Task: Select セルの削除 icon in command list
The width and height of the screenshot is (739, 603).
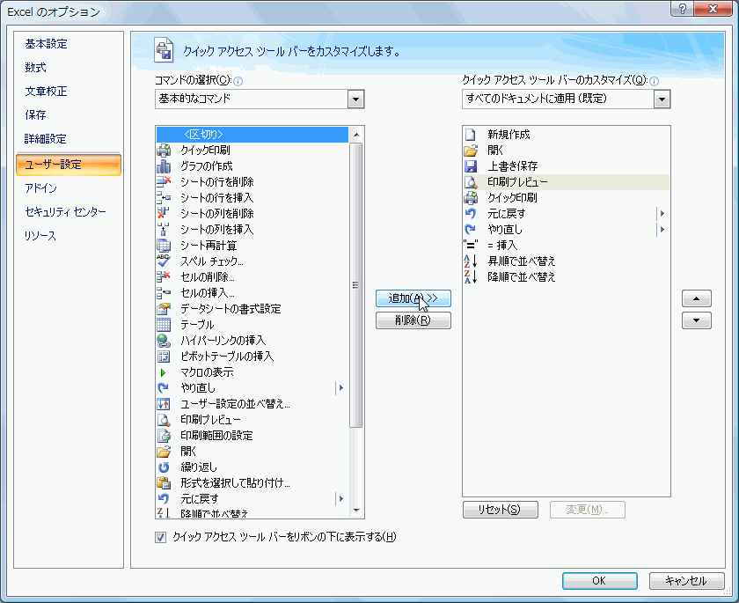Action: [x=164, y=277]
